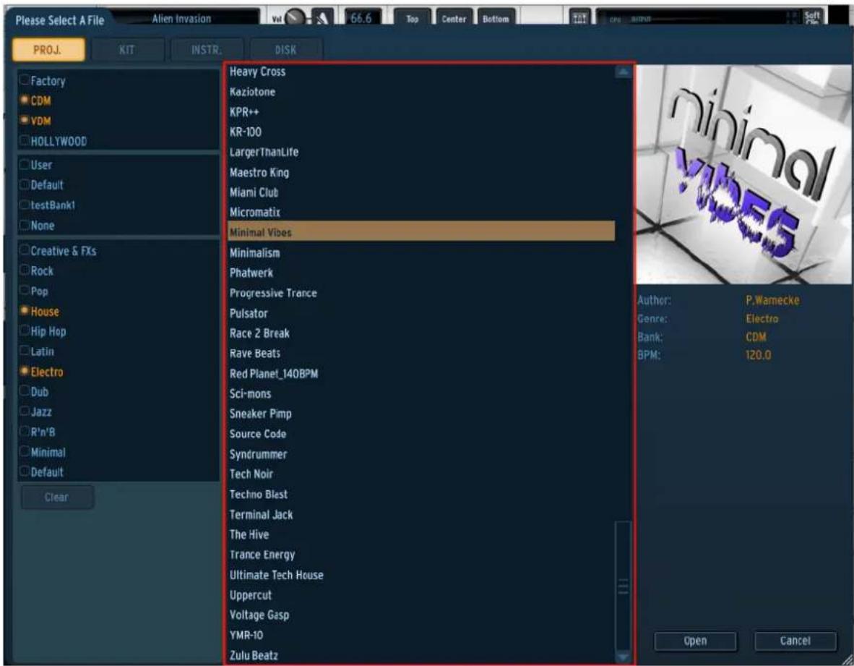Enable the Dub genre filter
This screenshot has height=666, width=854.
coord(25,391)
